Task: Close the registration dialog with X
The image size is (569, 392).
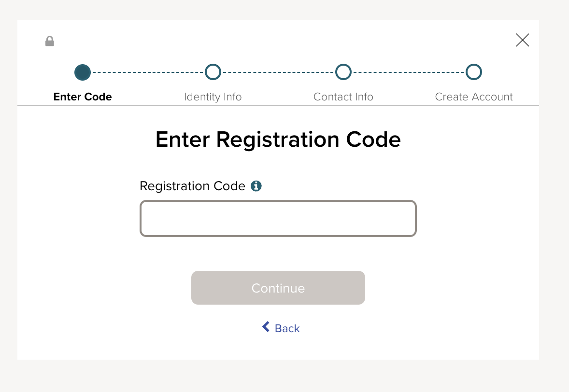Action: (522, 40)
